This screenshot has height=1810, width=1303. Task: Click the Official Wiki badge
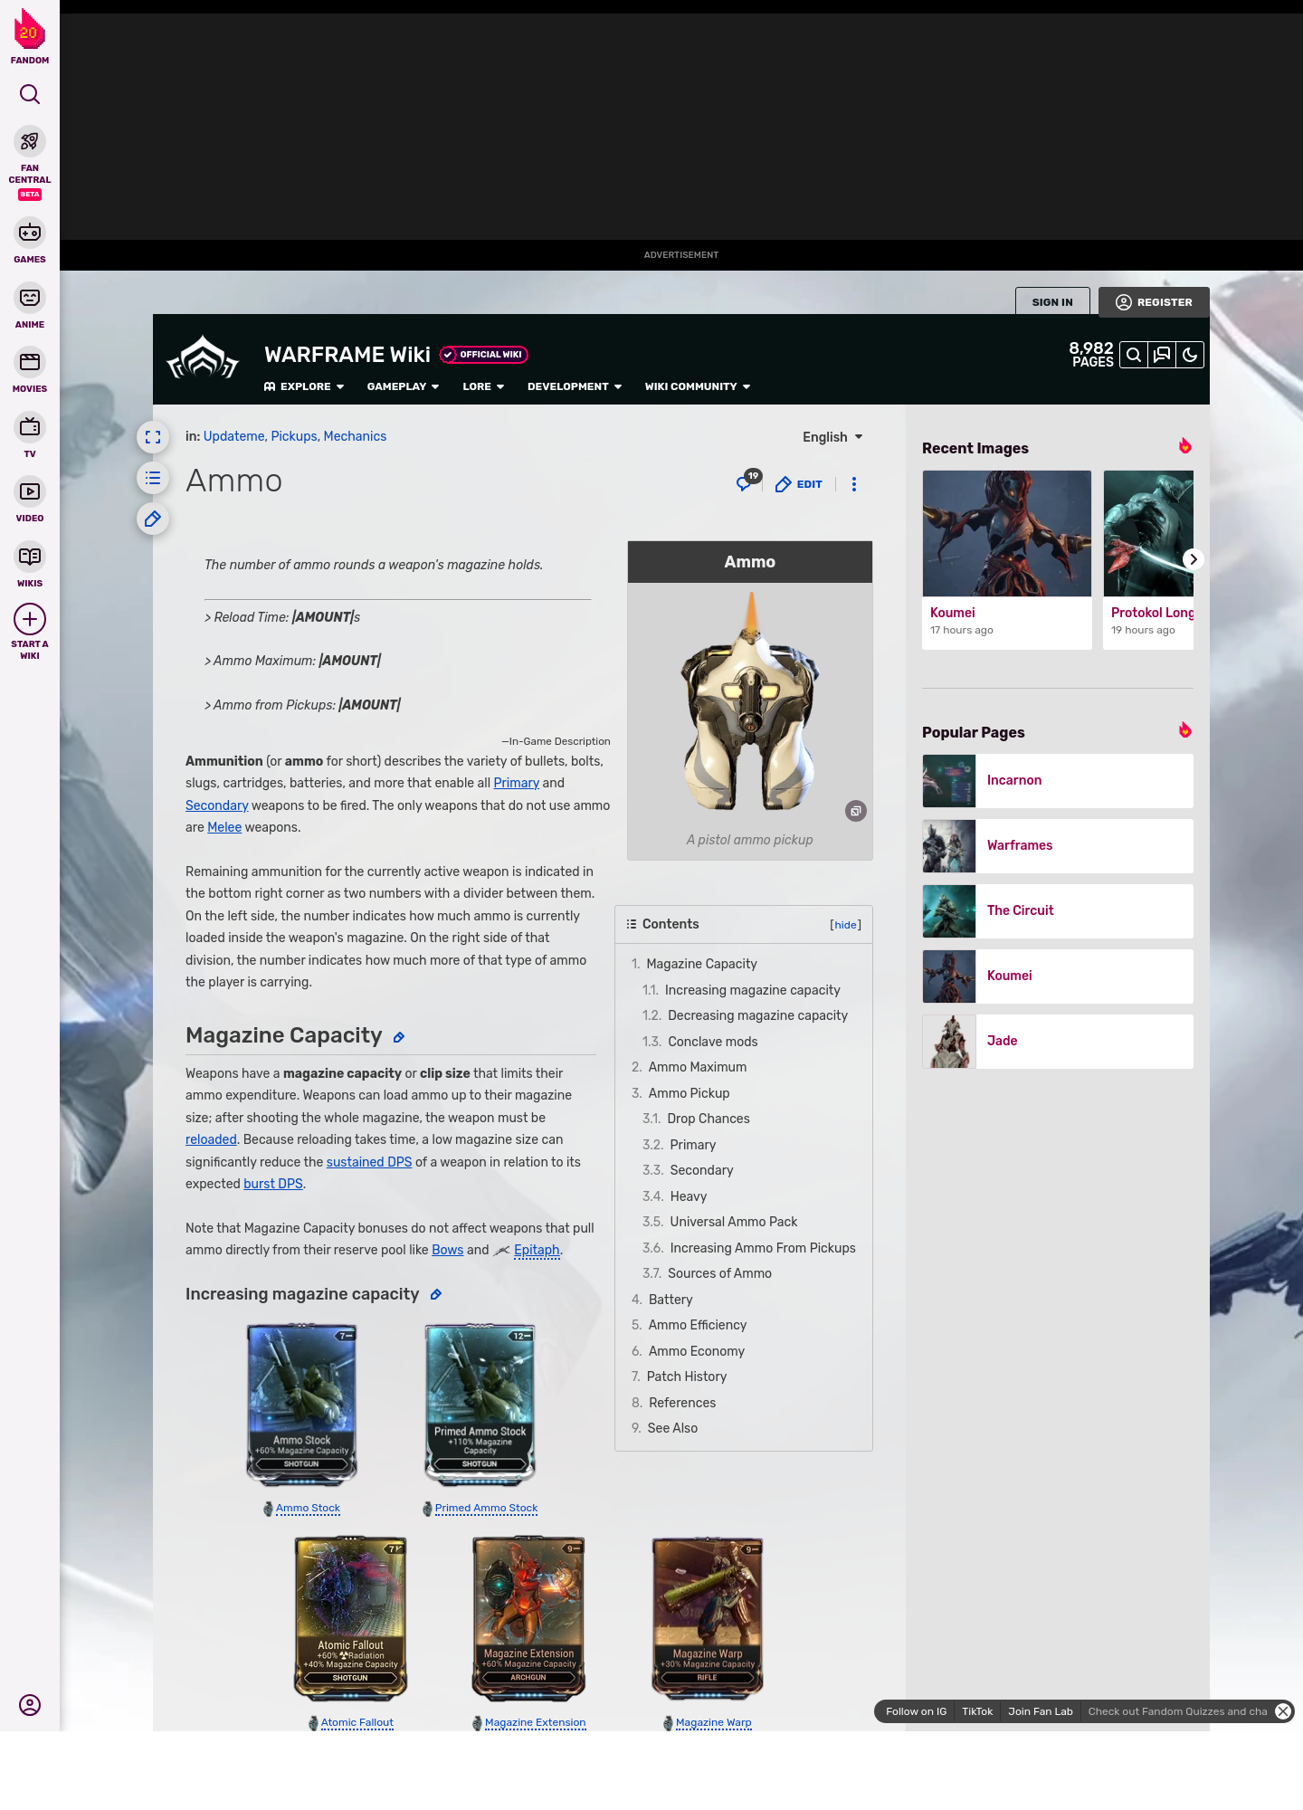[x=484, y=355]
